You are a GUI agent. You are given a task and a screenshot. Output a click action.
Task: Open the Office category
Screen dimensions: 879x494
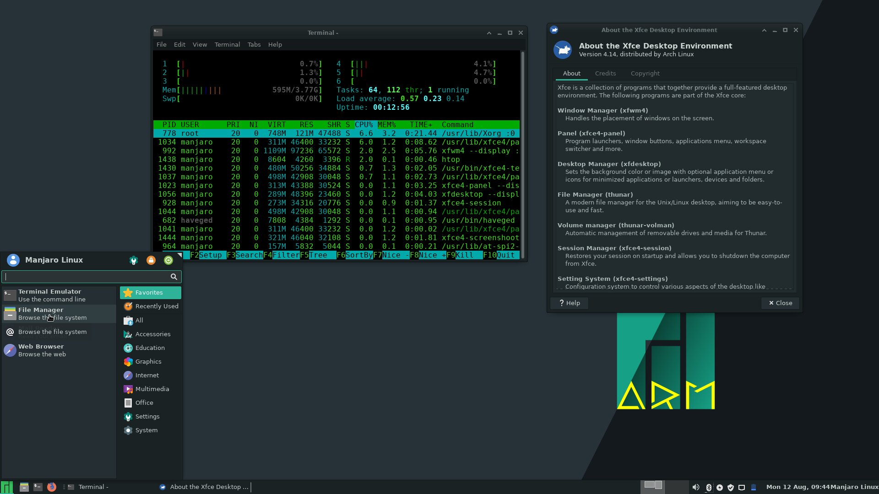[151, 403]
